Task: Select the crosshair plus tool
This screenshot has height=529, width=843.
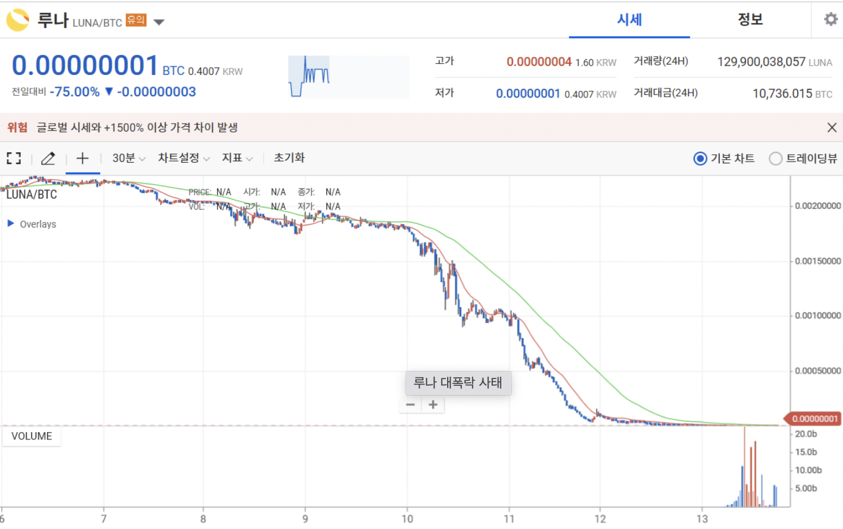Action: (82, 158)
